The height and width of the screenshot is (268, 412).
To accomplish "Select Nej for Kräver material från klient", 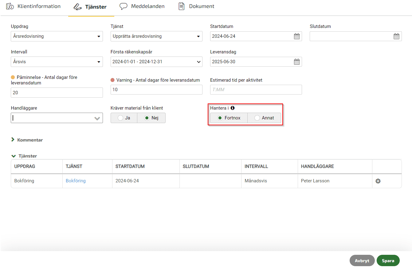I will (151, 118).
